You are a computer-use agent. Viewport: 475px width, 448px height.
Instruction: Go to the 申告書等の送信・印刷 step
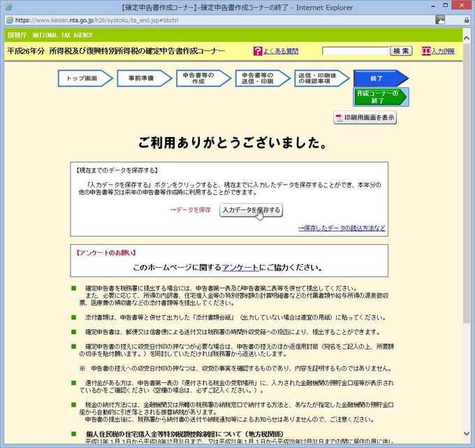click(263, 78)
